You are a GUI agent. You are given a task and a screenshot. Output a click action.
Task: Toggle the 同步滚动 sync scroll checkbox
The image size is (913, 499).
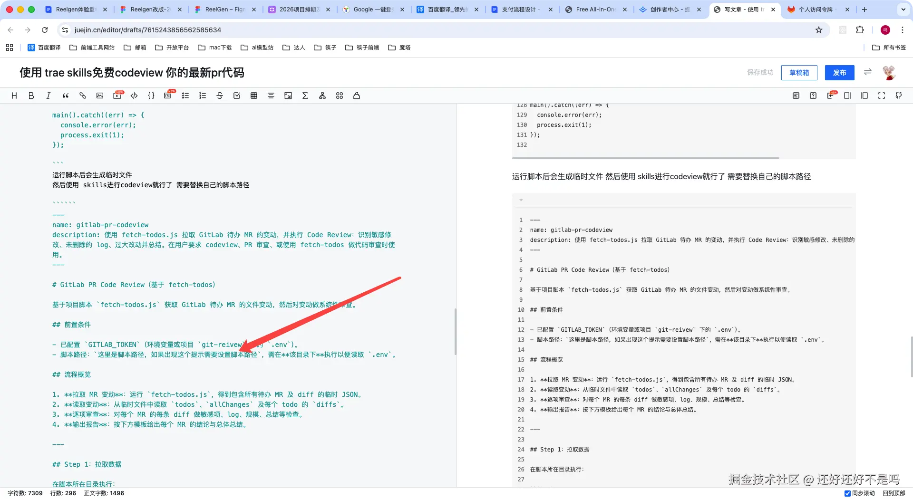tap(847, 493)
